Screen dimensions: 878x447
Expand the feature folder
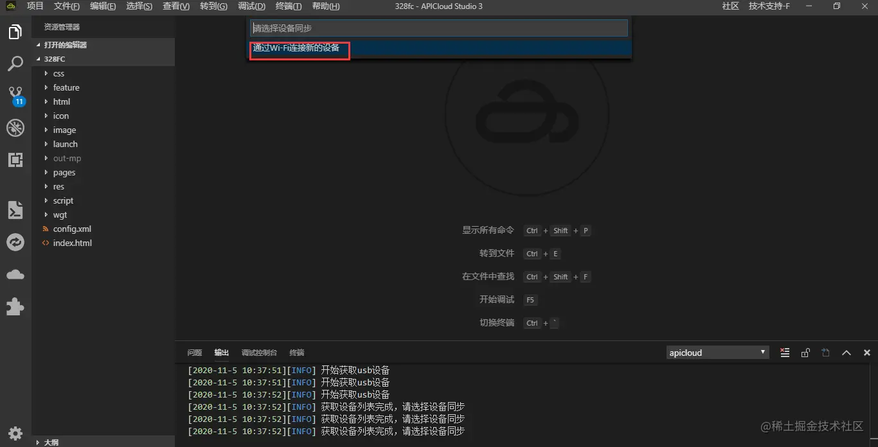click(103, 87)
